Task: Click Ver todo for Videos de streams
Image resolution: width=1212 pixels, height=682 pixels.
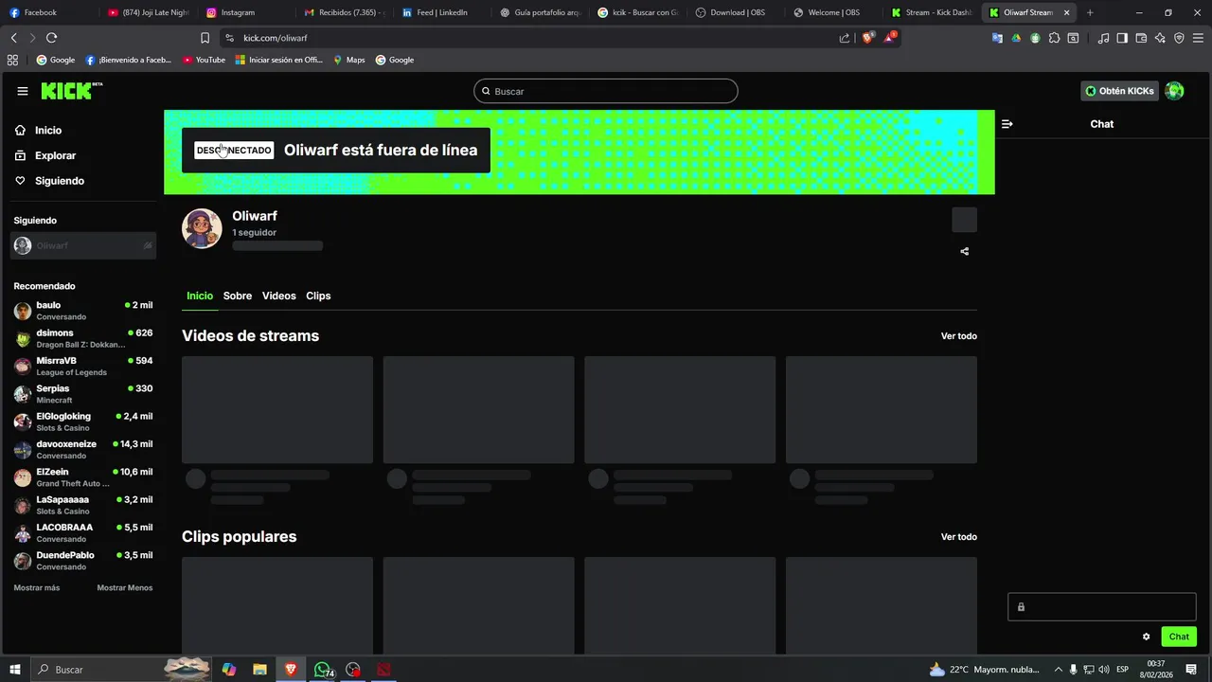Action: pos(958,336)
